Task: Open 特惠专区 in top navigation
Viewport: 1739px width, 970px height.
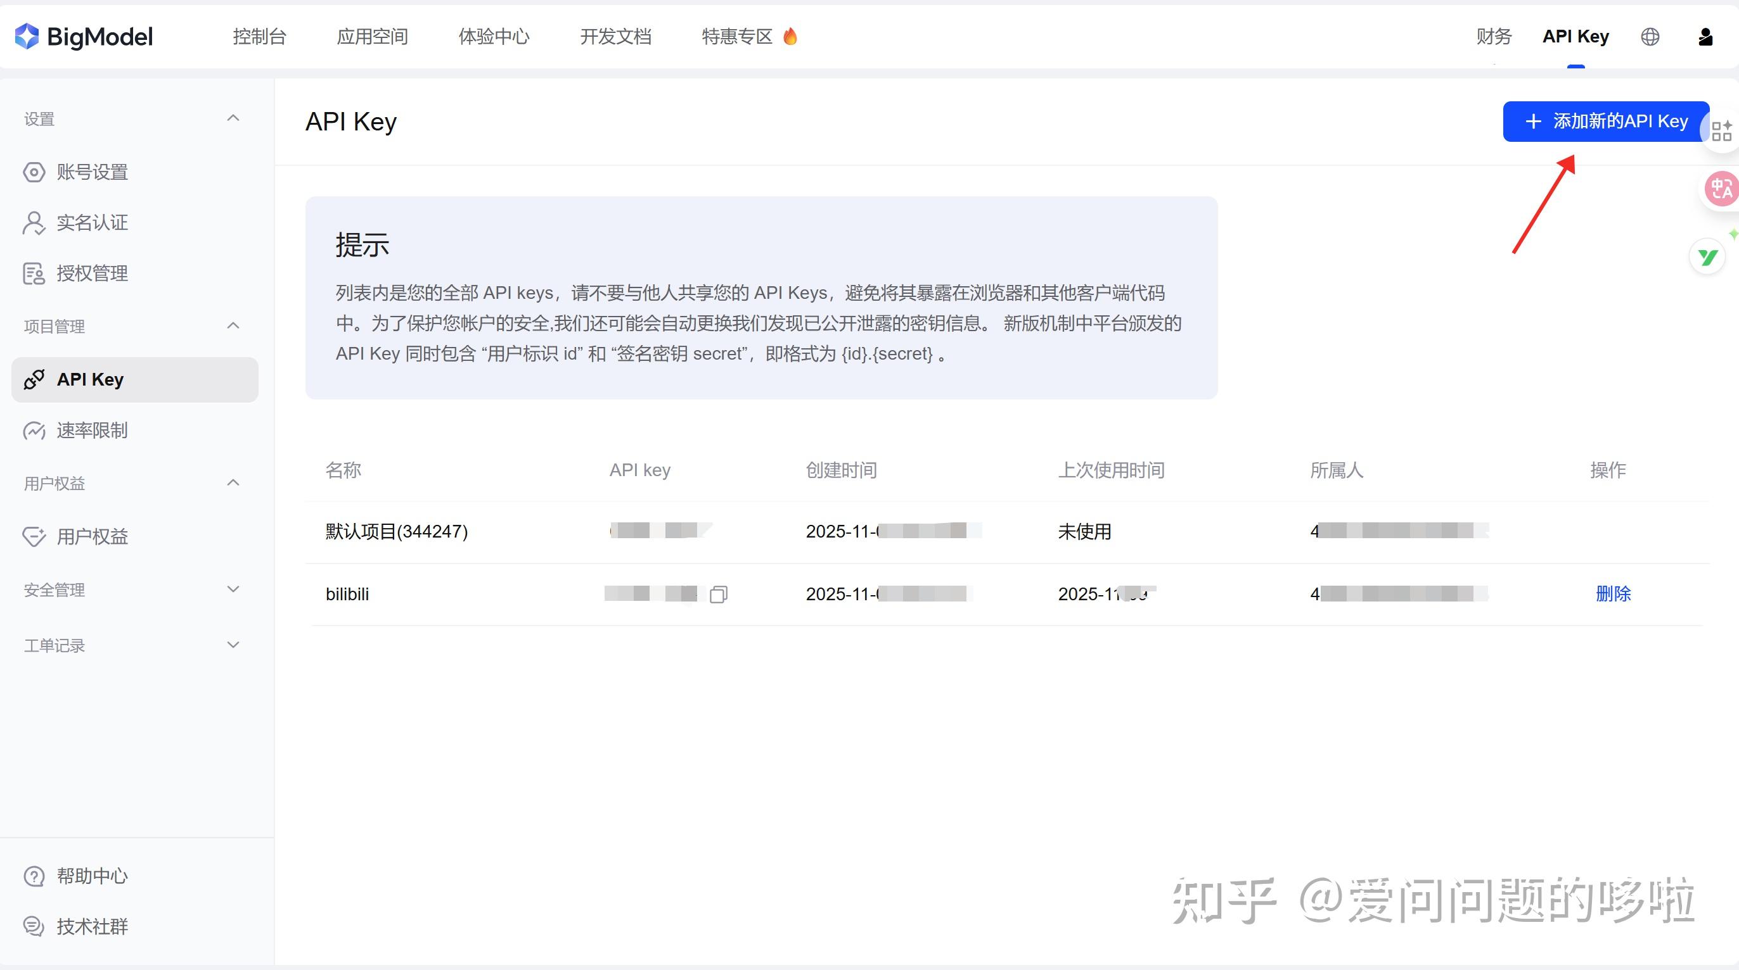Action: [737, 37]
